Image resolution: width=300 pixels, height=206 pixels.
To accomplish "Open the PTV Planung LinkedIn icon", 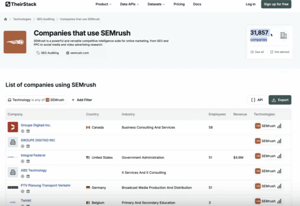I will tap(28, 191).
